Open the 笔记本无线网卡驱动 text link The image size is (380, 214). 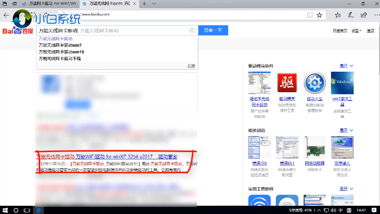pyautogui.click(x=259, y=102)
